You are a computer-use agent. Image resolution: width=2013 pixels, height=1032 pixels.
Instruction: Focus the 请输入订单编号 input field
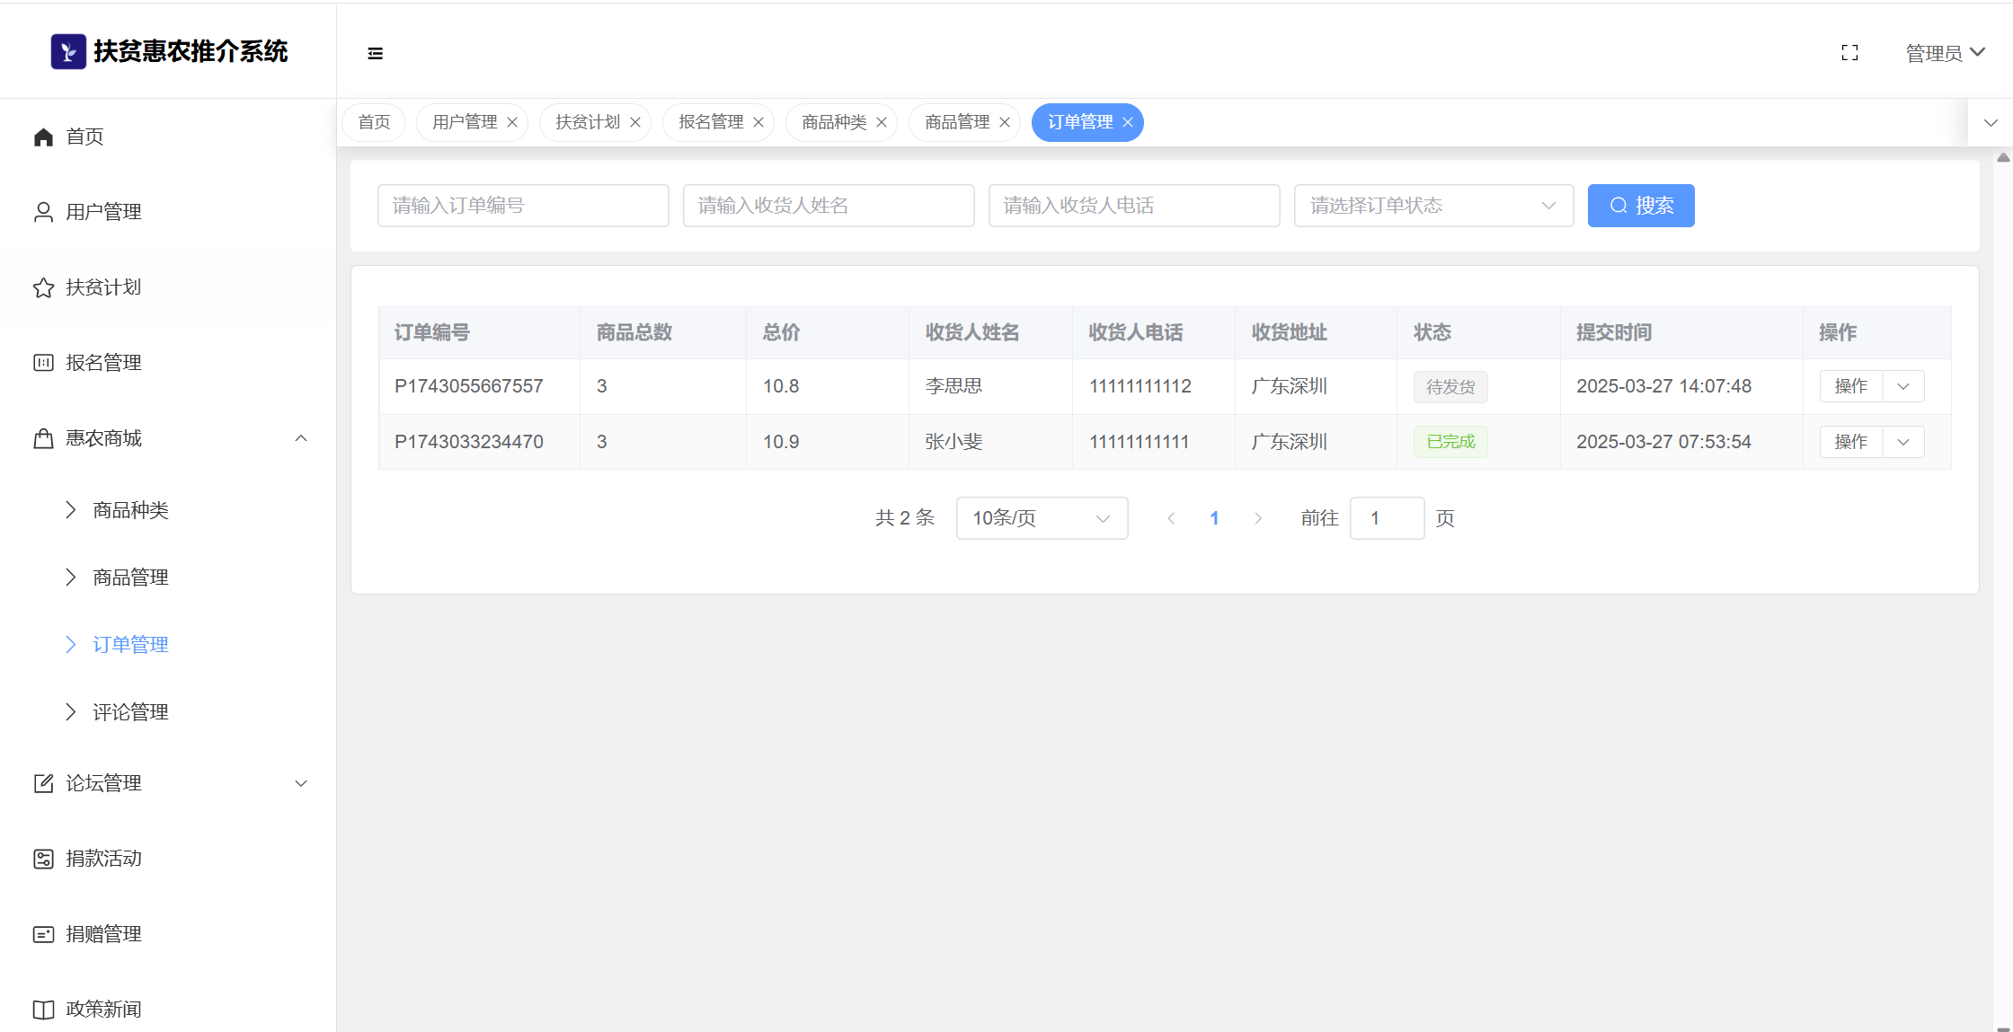[x=523, y=206]
